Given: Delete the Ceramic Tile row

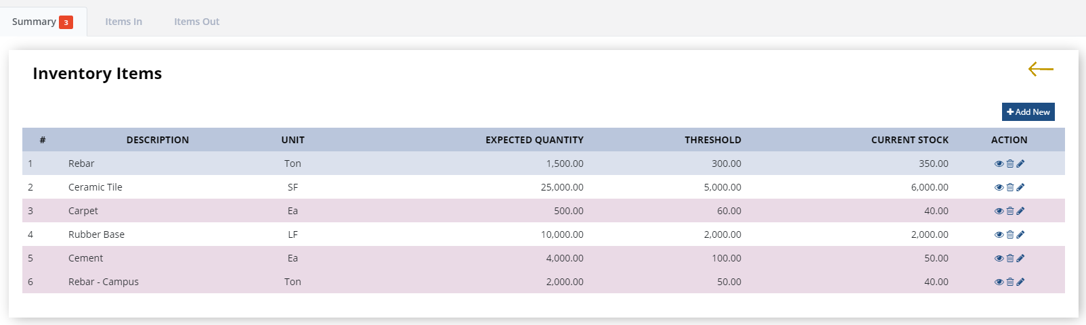Looking at the screenshot, I should pyautogui.click(x=1010, y=187).
